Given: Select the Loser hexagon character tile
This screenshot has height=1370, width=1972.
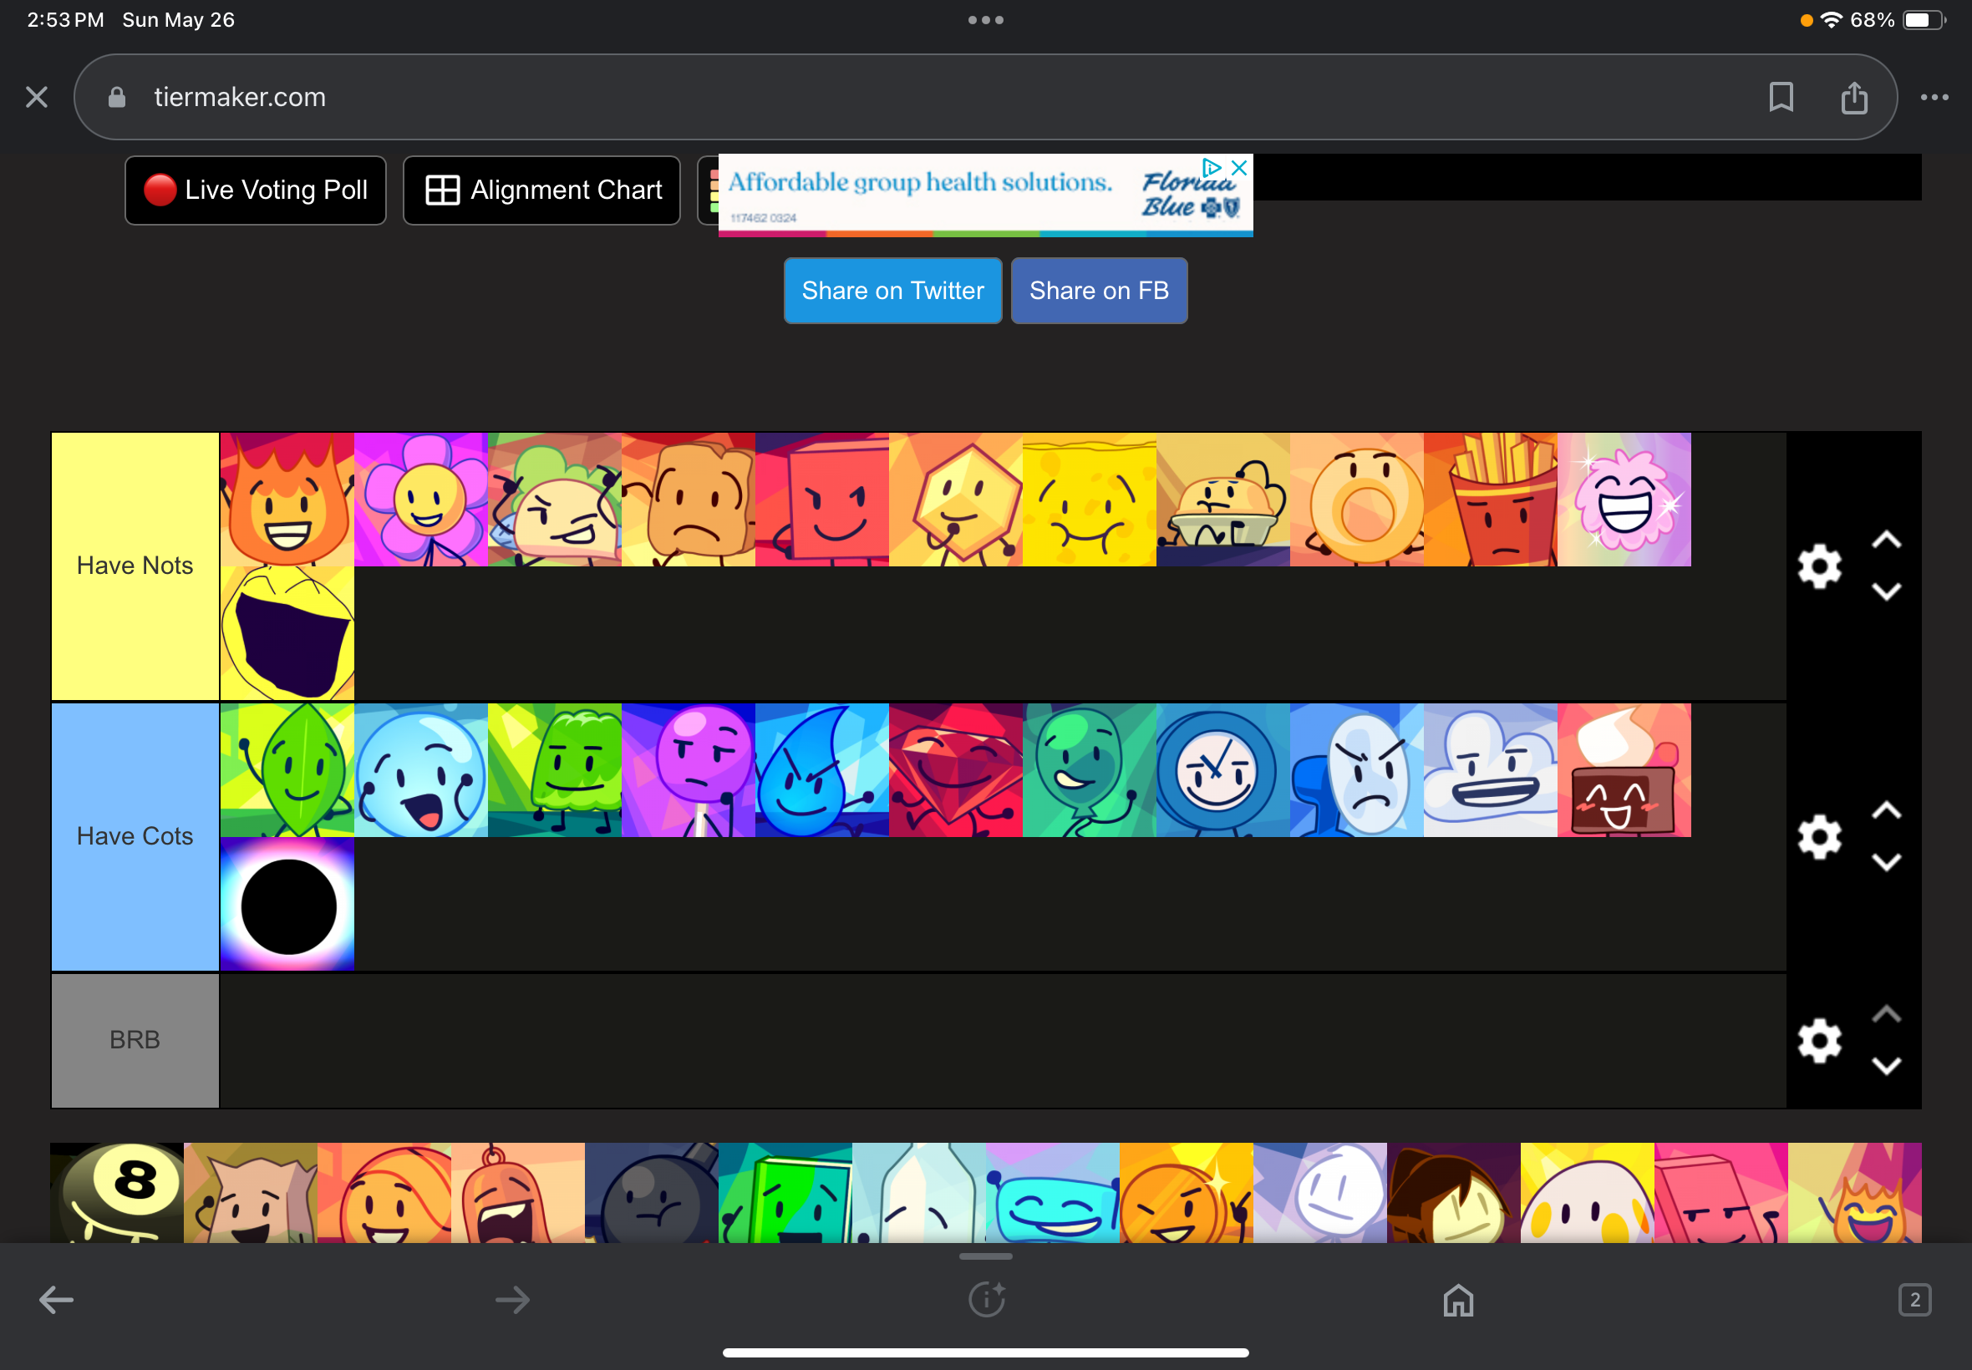Looking at the screenshot, I should (956, 500).
